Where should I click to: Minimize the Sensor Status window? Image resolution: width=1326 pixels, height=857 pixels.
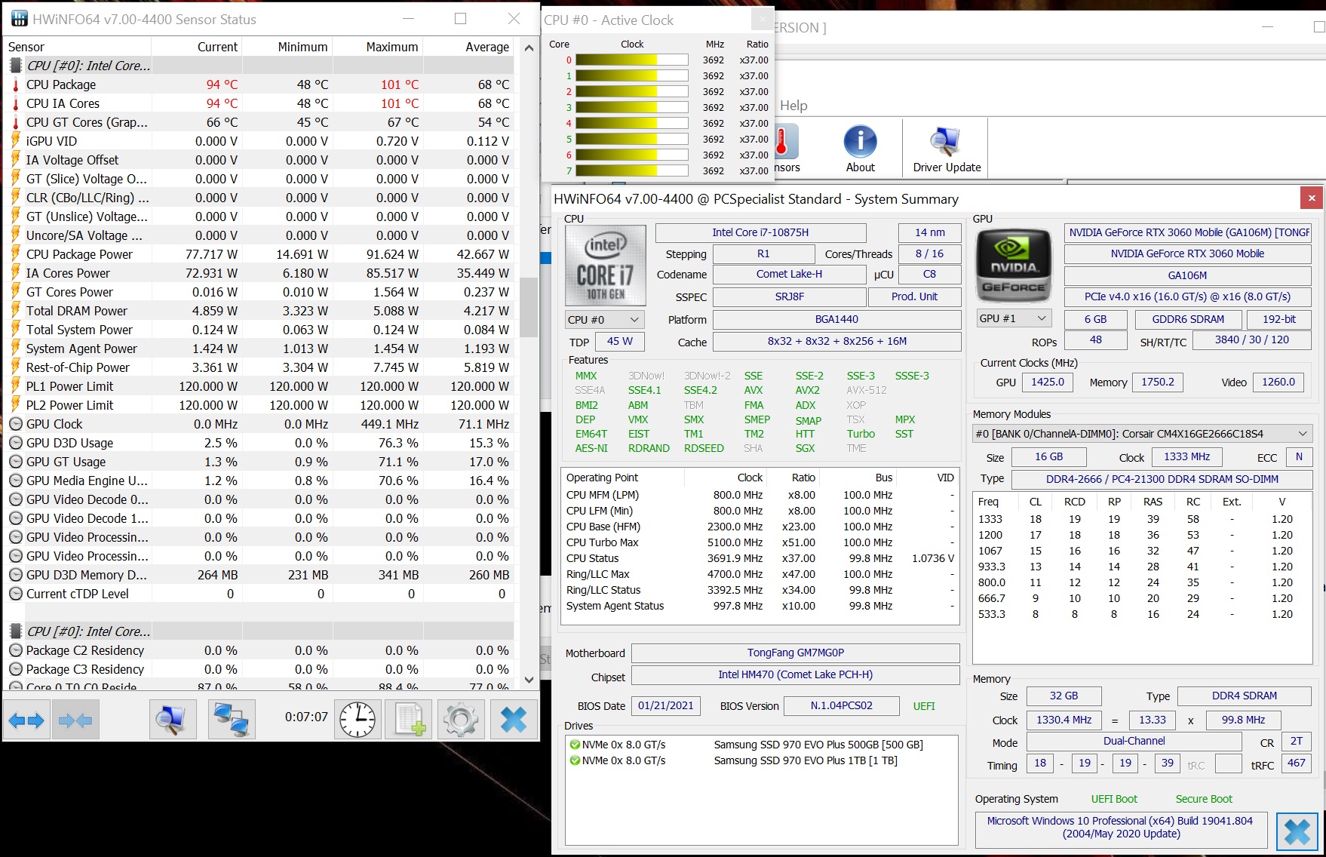pos(408,19)
